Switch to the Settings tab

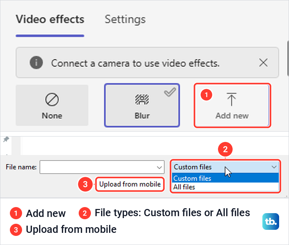coord(125,19)
